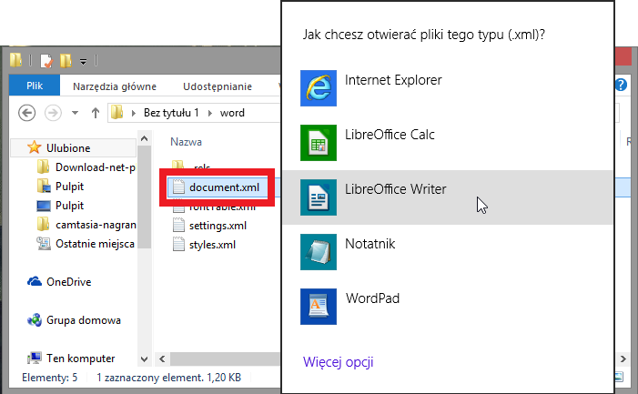Screen dimensions: 638x394
Task: Go up one folder level
Action: point(96,113)
